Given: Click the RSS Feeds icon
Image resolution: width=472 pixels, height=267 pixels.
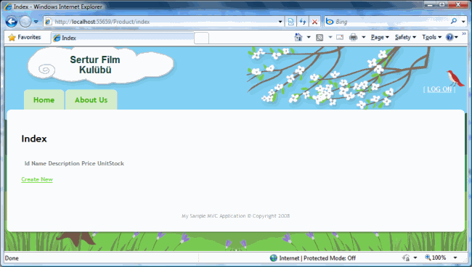Looking at the screenshot, I should [x=320, y=37].
